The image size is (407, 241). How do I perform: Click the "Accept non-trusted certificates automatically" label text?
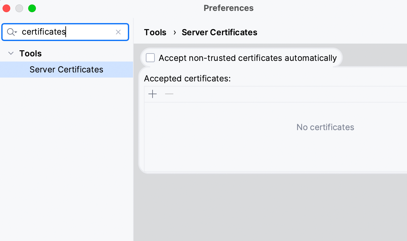click(247, 58)
